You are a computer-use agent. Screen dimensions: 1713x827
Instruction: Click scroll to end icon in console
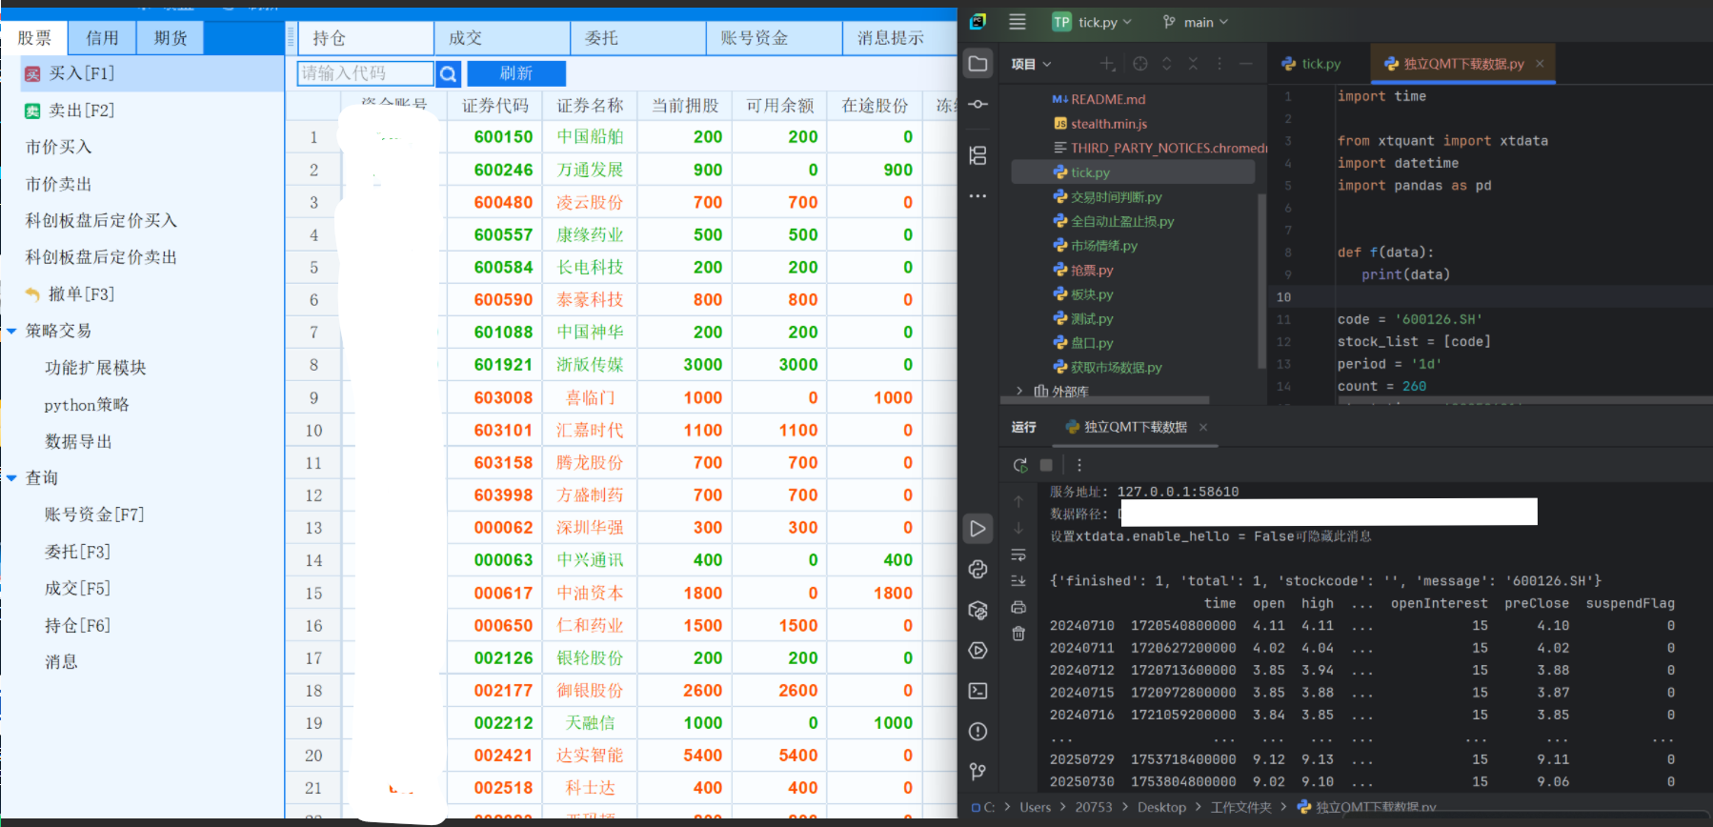click(1018, 580)
